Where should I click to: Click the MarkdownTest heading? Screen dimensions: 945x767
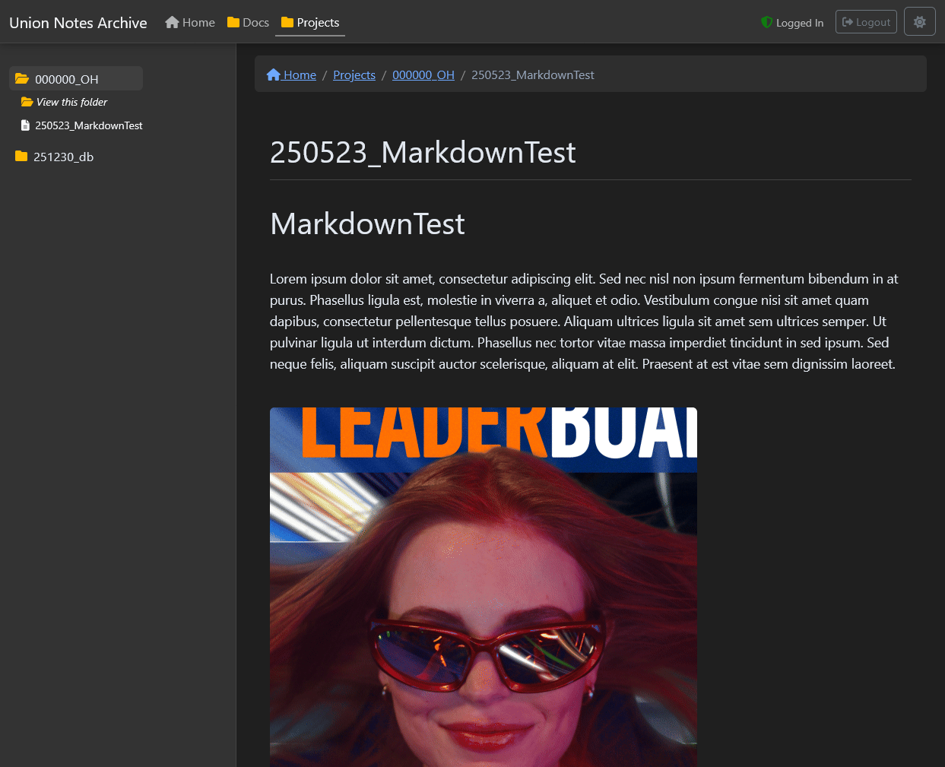[x=367, y=223]
